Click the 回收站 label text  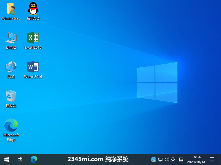11,106
